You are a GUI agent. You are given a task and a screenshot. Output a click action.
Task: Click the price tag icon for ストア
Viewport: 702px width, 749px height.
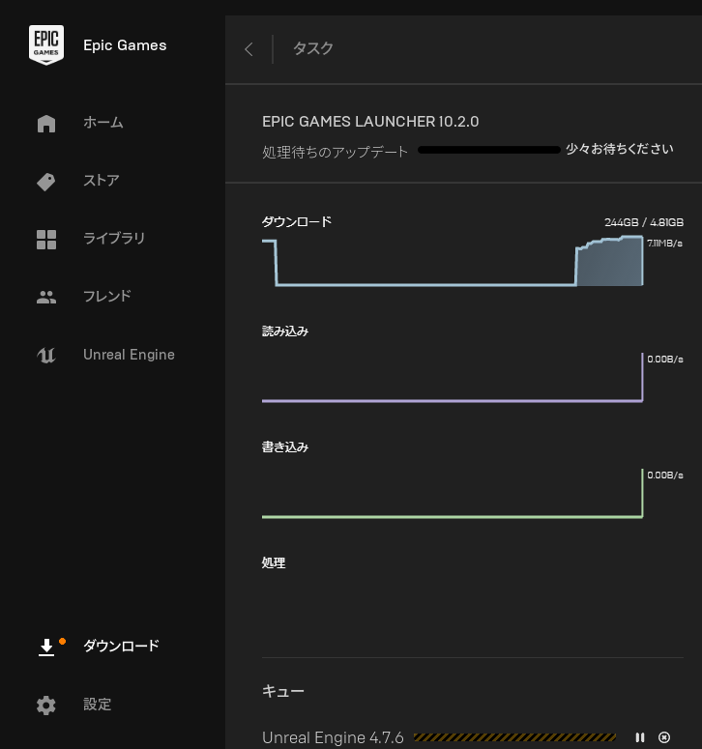(46, 182)
